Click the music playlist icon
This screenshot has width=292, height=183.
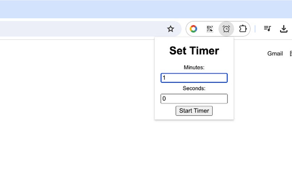pos(267,29)
